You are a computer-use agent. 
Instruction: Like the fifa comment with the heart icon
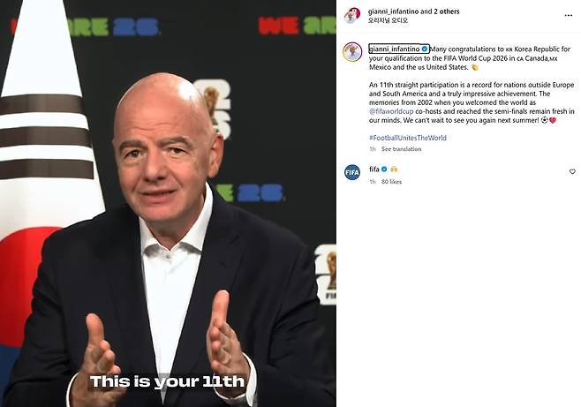coord(572,171)
